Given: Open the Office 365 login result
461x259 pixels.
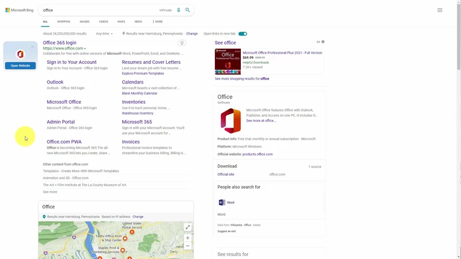Looking at the screenshot, I should tap(60, 43).
